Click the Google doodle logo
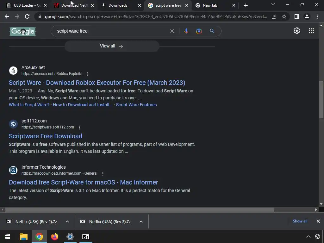This screenshot has width=324, height=243. (x=22, y=31)
